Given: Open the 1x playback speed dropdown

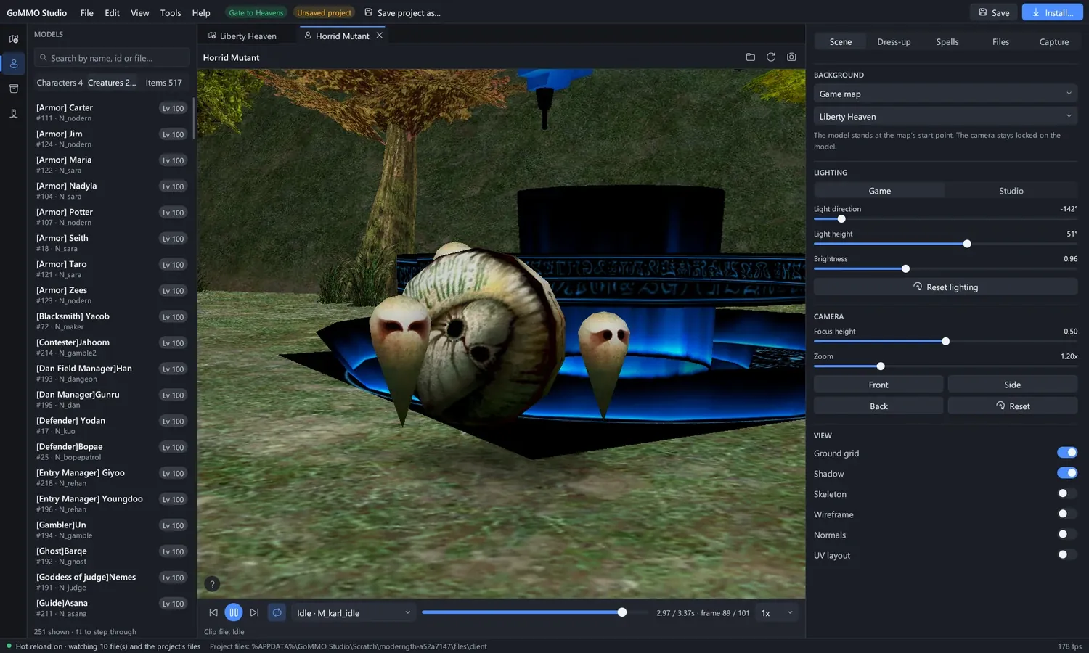Looking at the screenshot, I should (776, 613).
